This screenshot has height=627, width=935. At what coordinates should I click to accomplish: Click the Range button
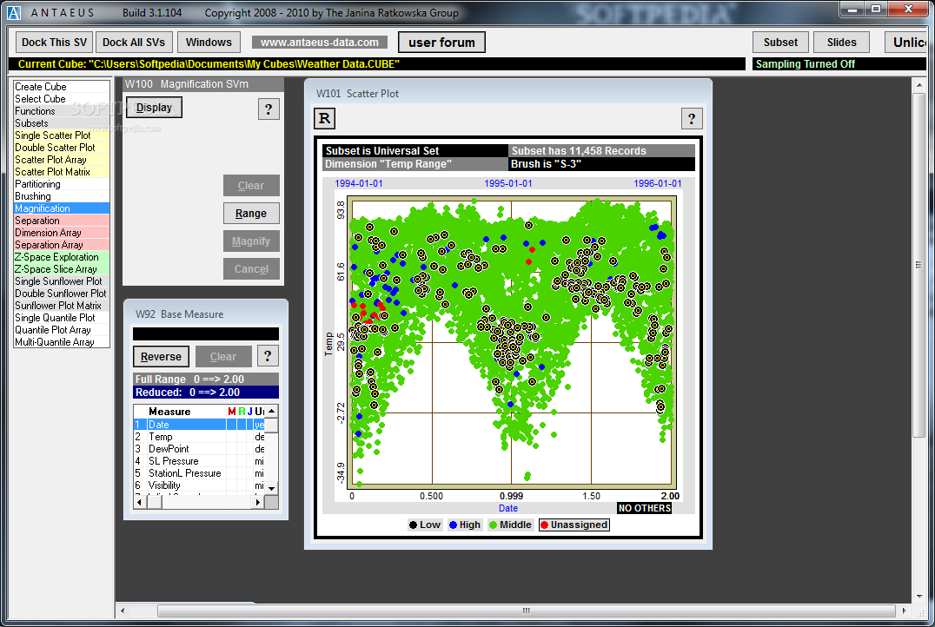pyautogui.click(x=251, y=214)
